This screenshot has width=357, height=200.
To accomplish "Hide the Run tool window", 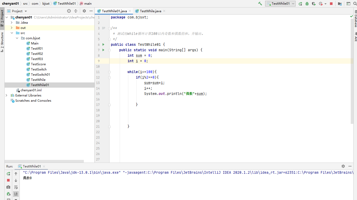I will point(350,166).
